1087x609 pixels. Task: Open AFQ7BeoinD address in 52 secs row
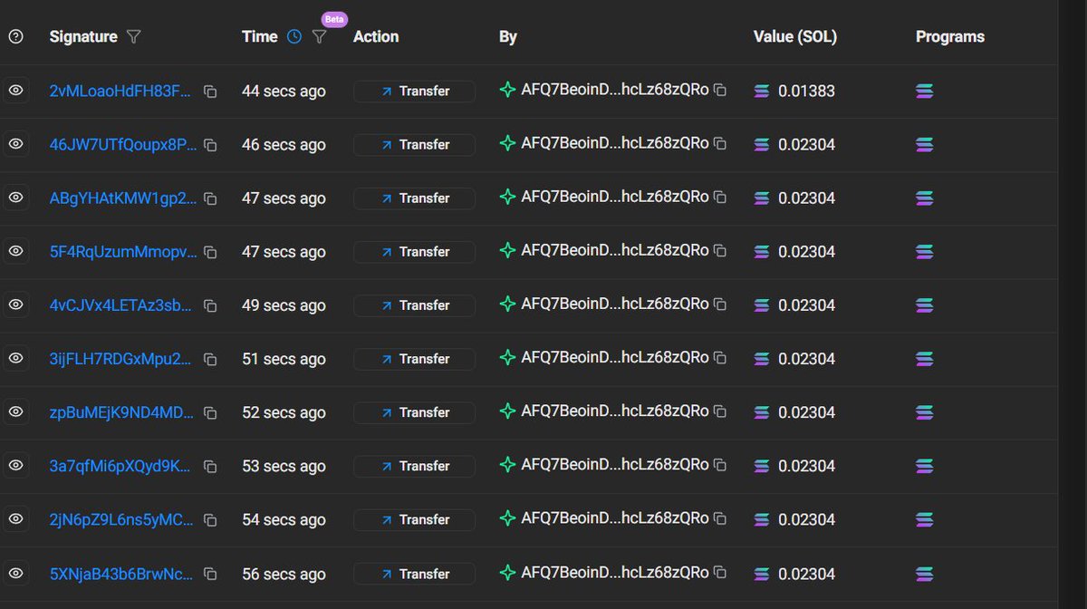[x=615, y=411]
